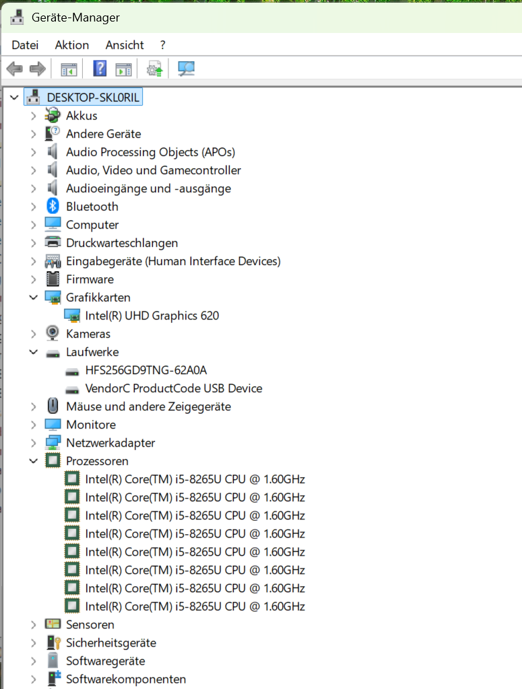Select VendorC ProductCode USB Device
Viewport: 522px width, 689px height.
coord(174,388)
